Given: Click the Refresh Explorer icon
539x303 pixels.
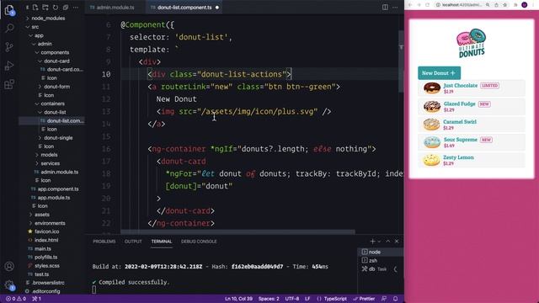Looking at the screenshot, I should pos(56,8).
